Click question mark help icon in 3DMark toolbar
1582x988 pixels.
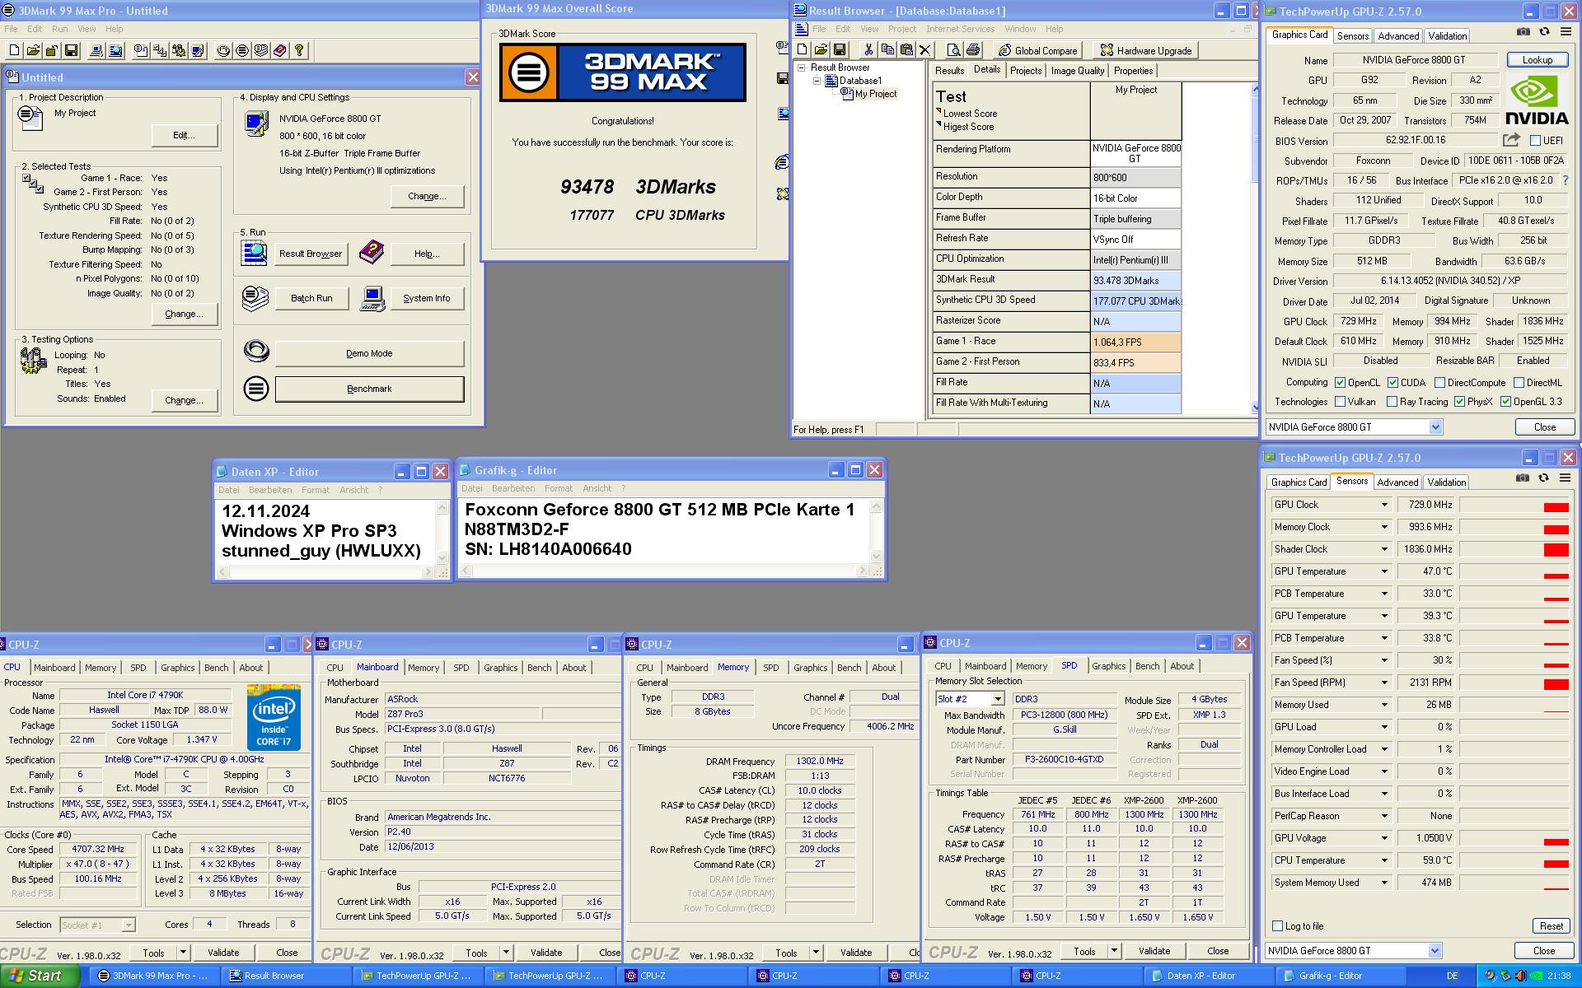pos(299,50)
